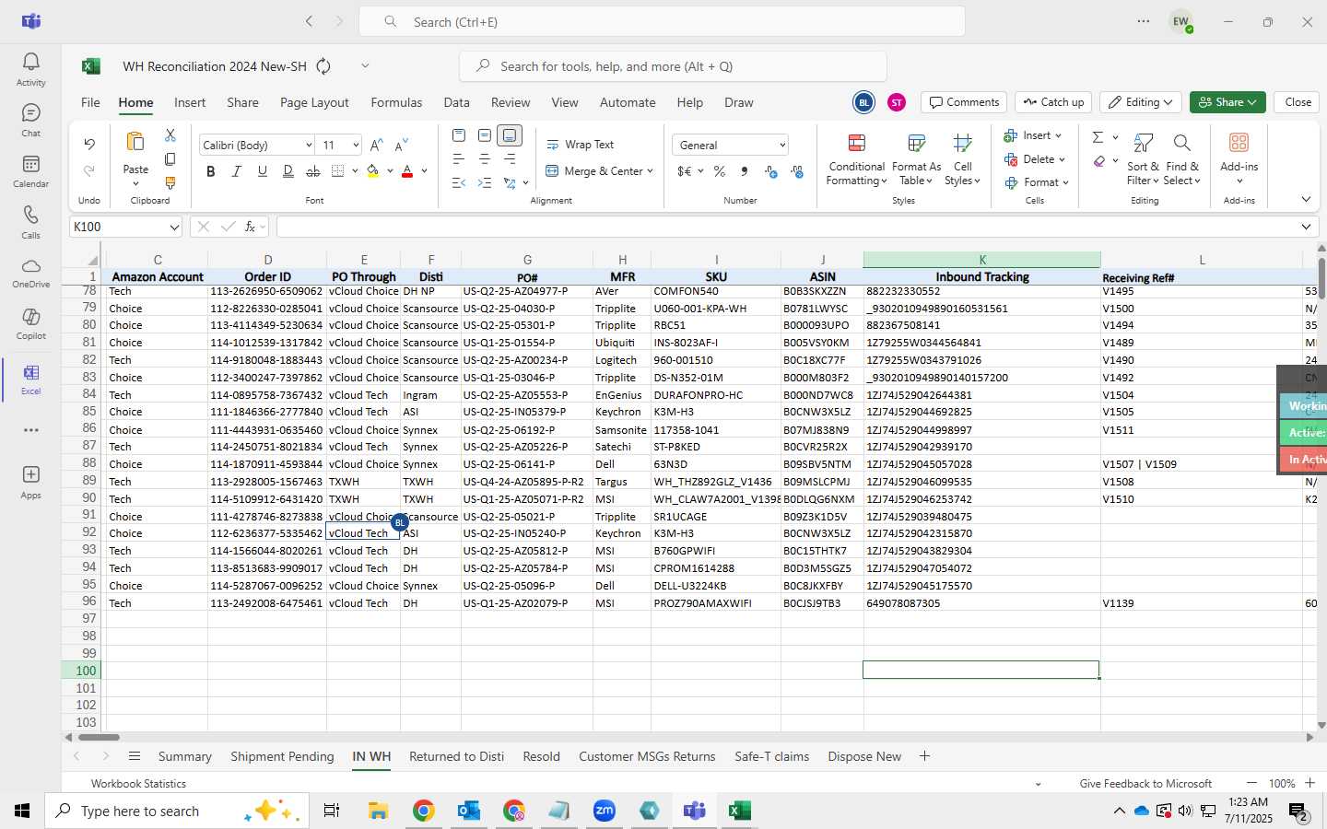
Task: Toggle bottom align vertical alignment
Action: [x=510, y=135]
